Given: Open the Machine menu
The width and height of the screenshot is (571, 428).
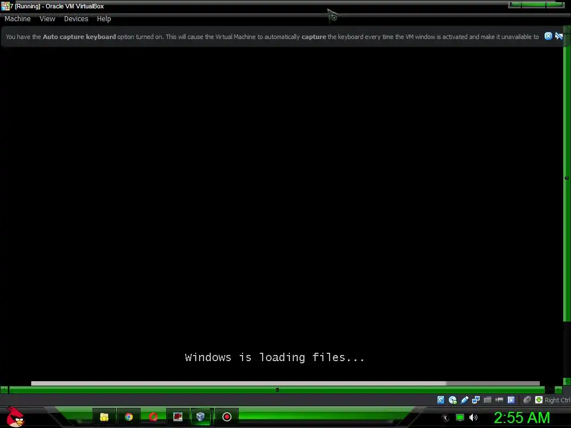Looking at the screenshot, I should coord(17,18).
